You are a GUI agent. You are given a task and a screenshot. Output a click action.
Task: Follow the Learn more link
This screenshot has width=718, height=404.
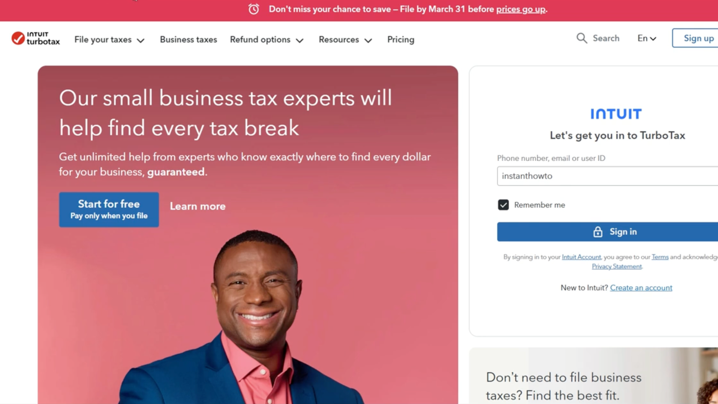tap(198, 206)
